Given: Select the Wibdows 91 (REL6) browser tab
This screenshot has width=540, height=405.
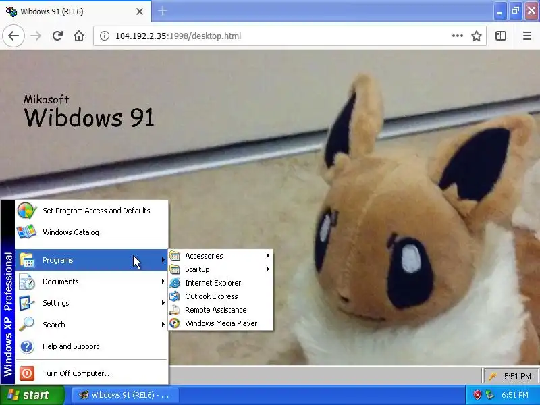Looking at the screenshot, I should coord(76,11).
